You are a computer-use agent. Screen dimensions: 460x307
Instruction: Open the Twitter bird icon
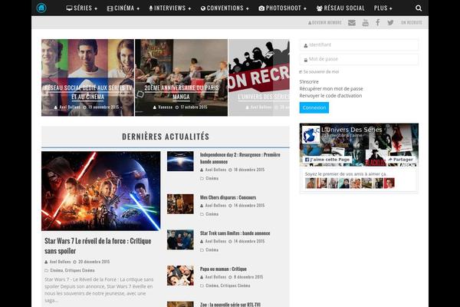coord(390,22)
